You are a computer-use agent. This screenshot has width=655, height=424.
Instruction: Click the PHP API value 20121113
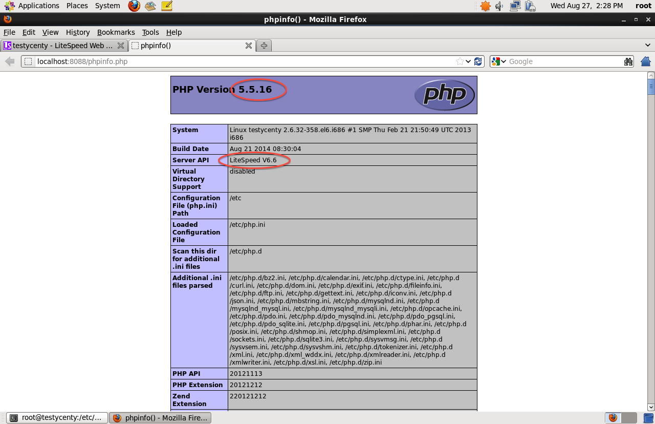click(x=246, y=374)
